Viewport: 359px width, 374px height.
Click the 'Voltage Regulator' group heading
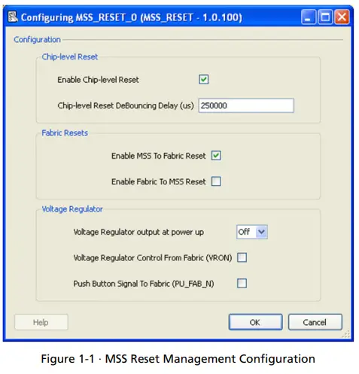pos(72,209)
